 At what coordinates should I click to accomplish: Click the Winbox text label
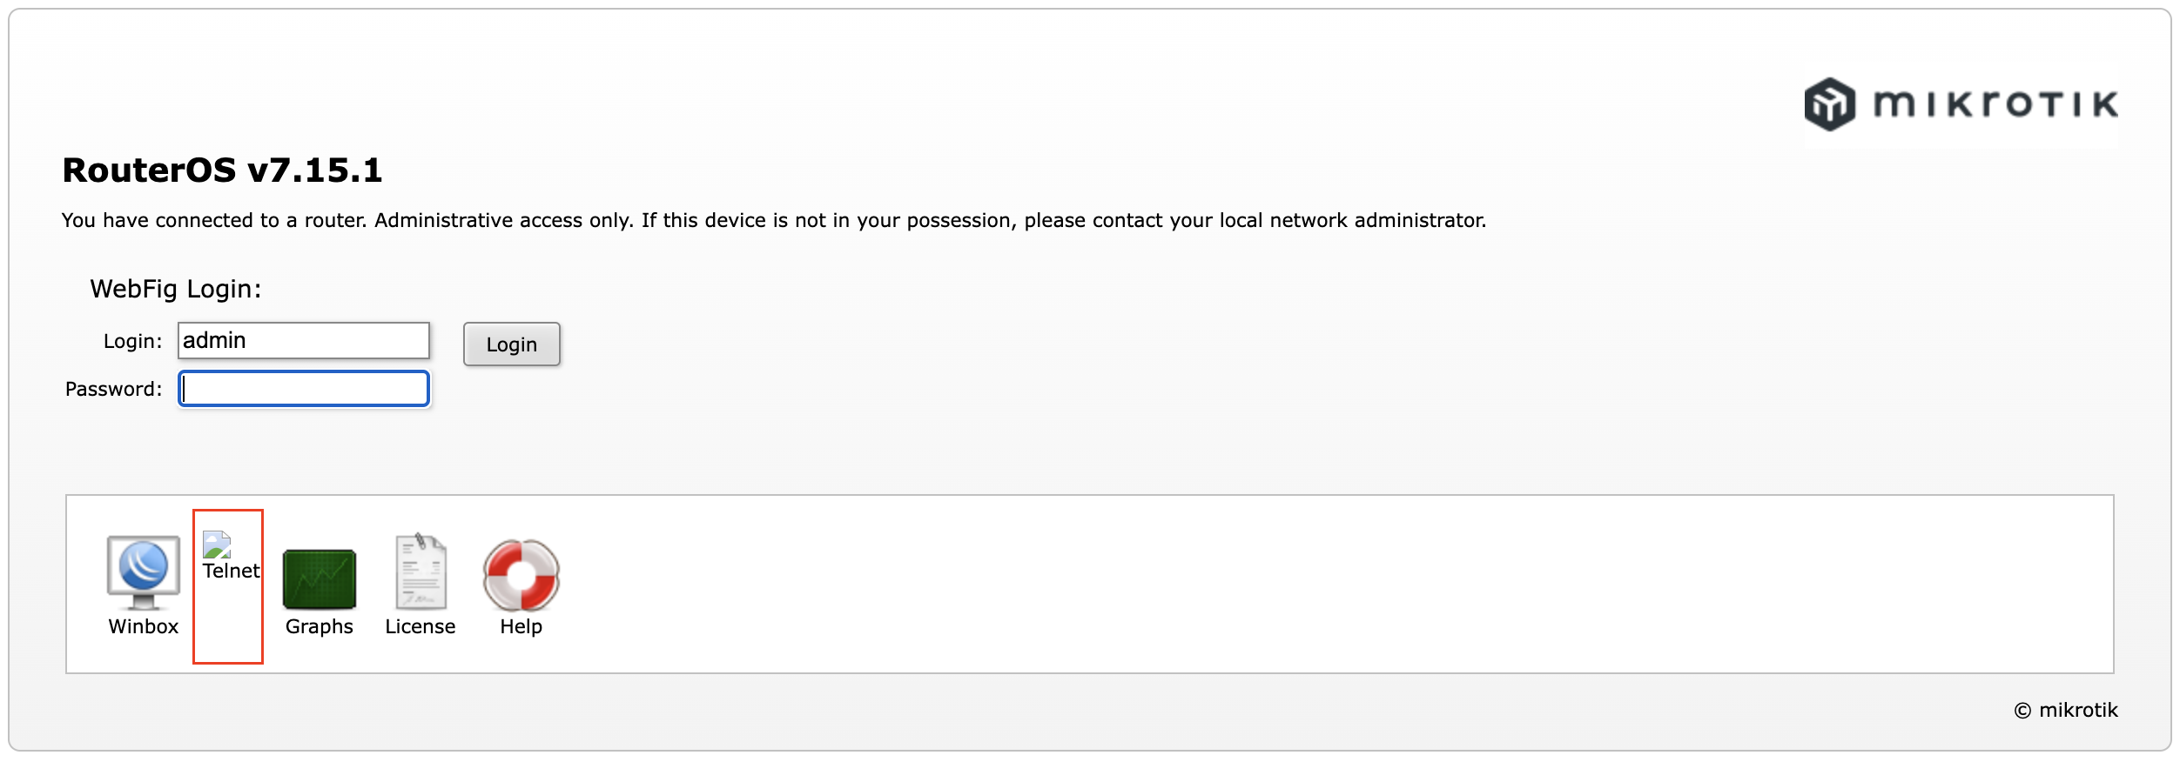(144, 626)
